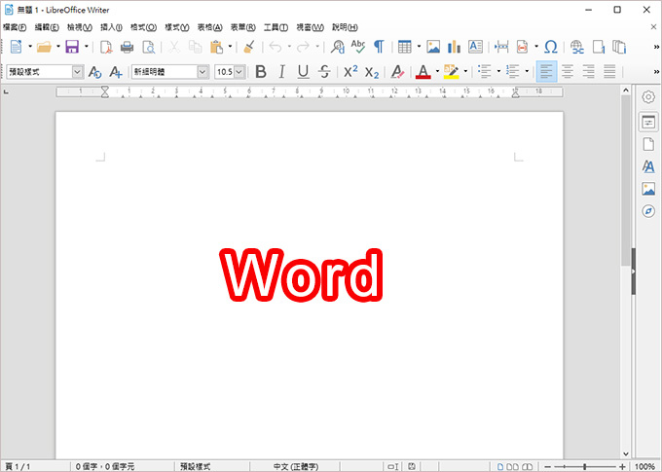This screenshot has width=662, height=472.
Task: Adjust the status bar zoom slider
Action: coord(585,466)
